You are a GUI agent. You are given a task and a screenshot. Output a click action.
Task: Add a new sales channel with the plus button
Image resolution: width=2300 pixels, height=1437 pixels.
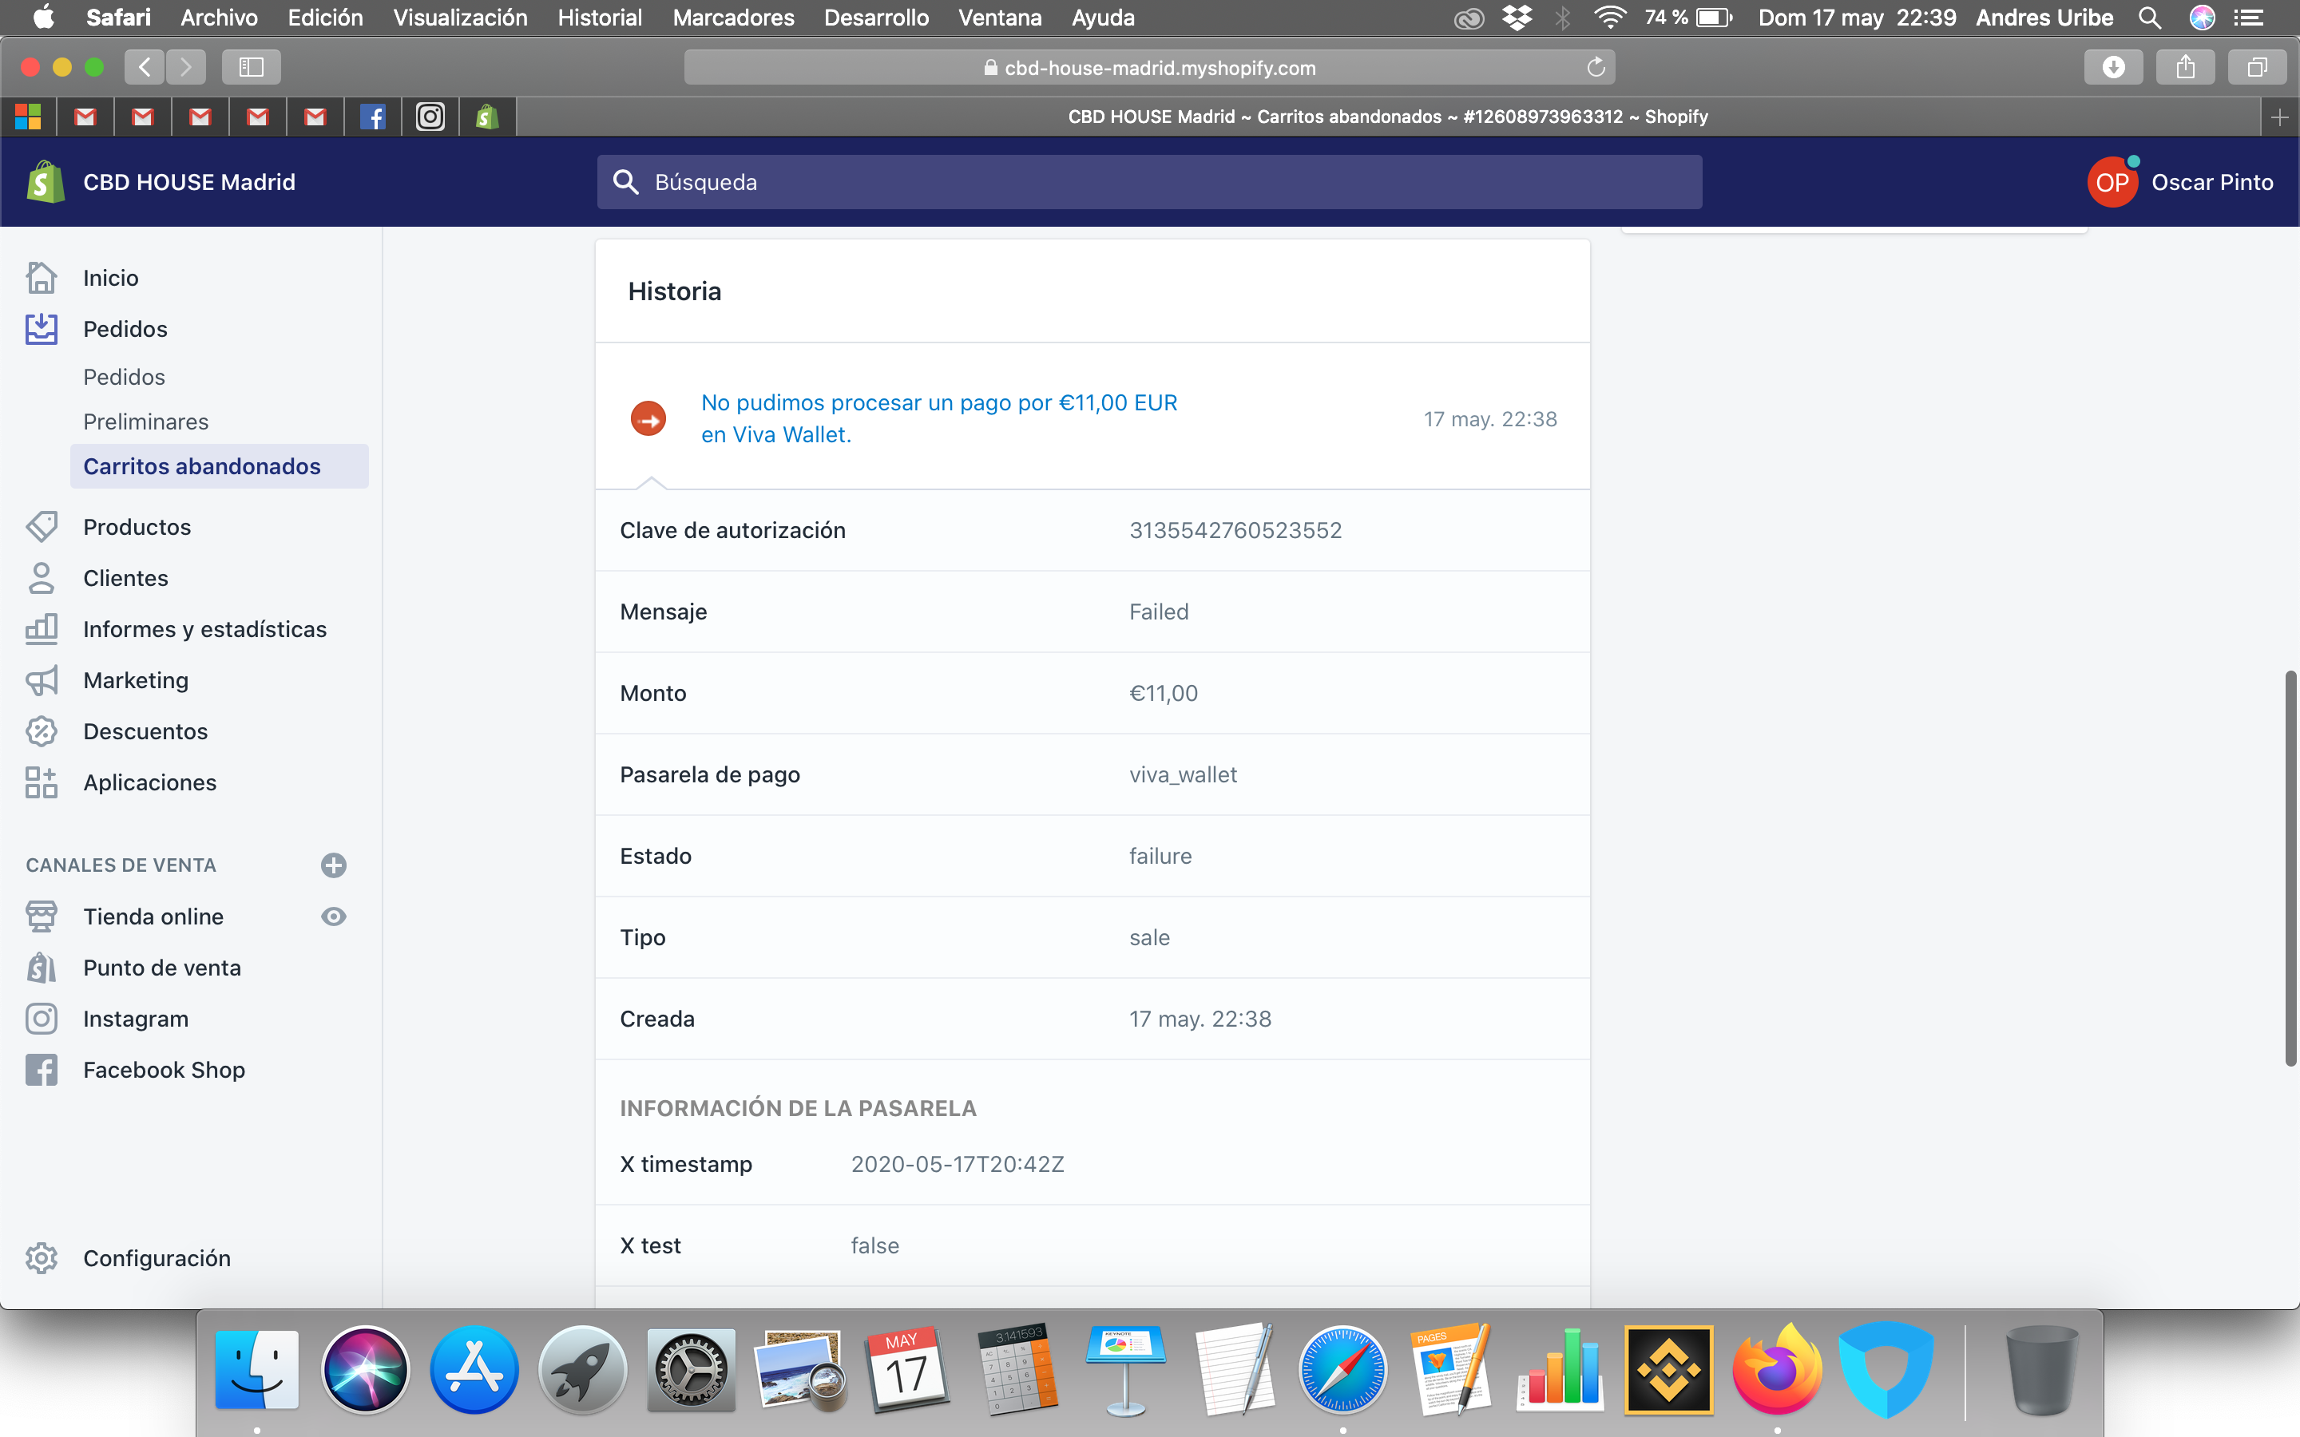(334, 865)
